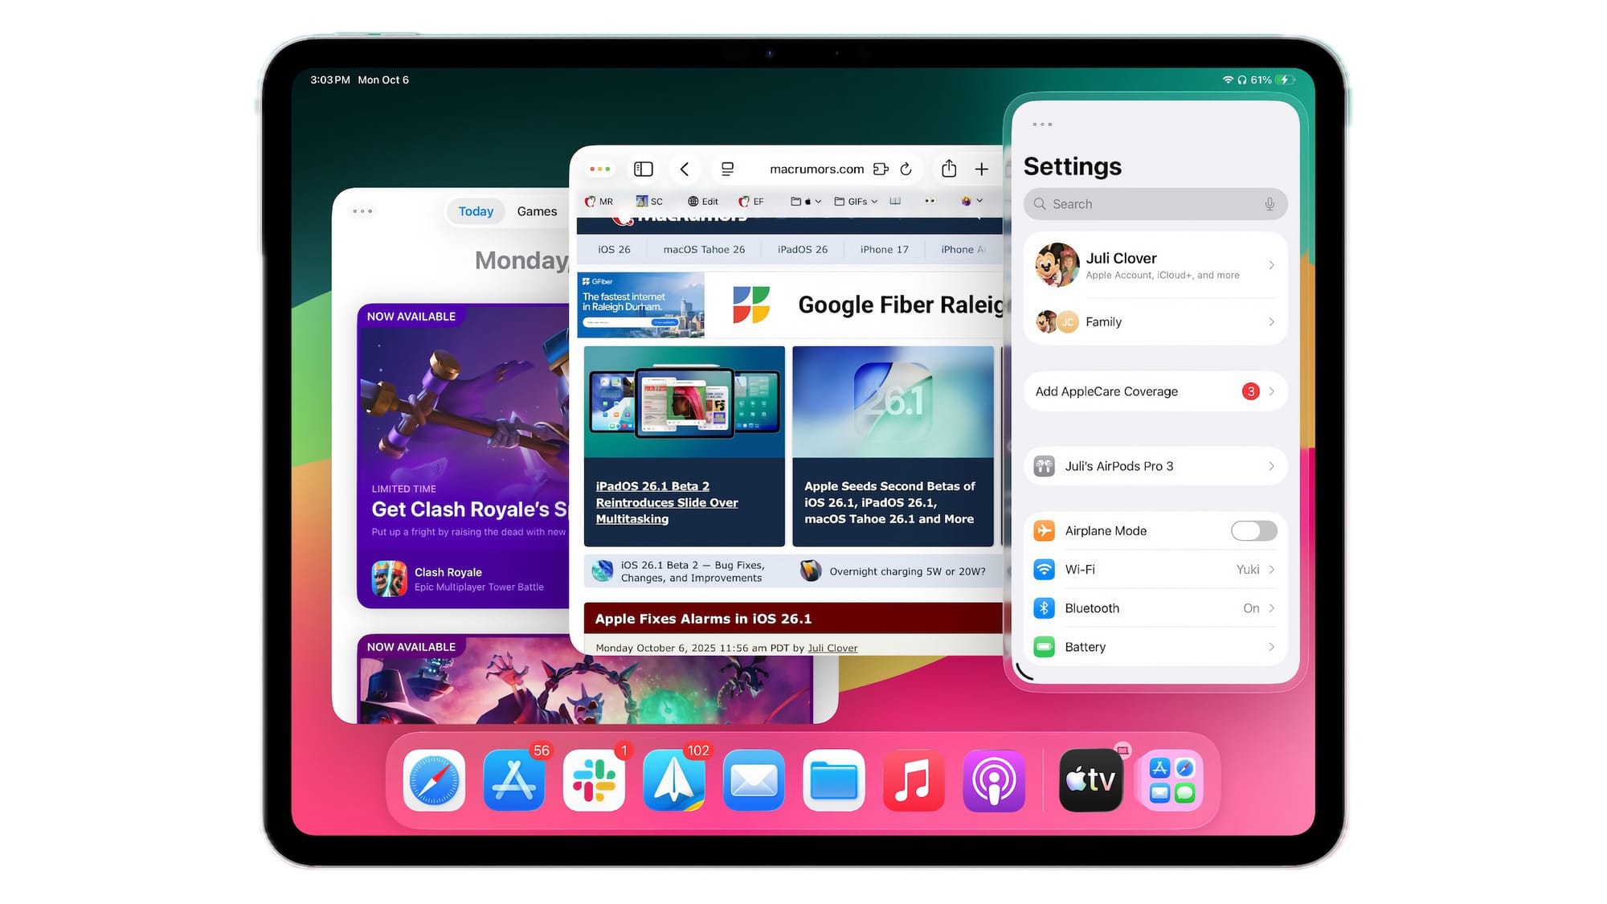Select iPadOS 26 in the MacRumors navigation

802,249
